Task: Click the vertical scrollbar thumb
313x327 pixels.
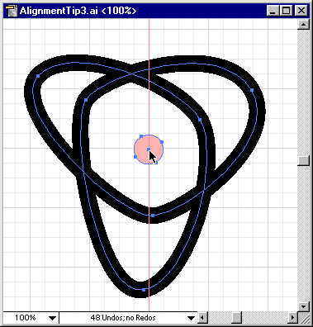Action: click(303, 160)
